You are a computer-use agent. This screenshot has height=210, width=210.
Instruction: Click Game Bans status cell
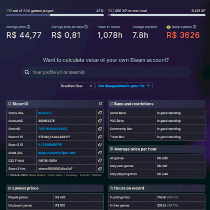[180, 113]
